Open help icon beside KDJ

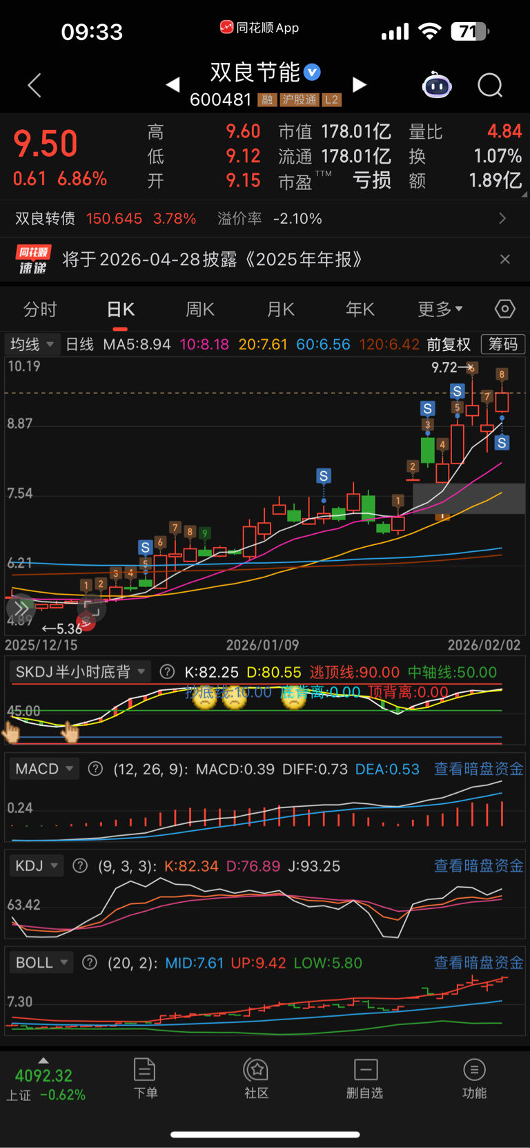tap(80, 865)
